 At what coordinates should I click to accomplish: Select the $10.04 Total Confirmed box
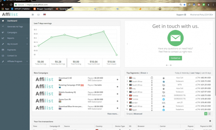tap(94, 63)
